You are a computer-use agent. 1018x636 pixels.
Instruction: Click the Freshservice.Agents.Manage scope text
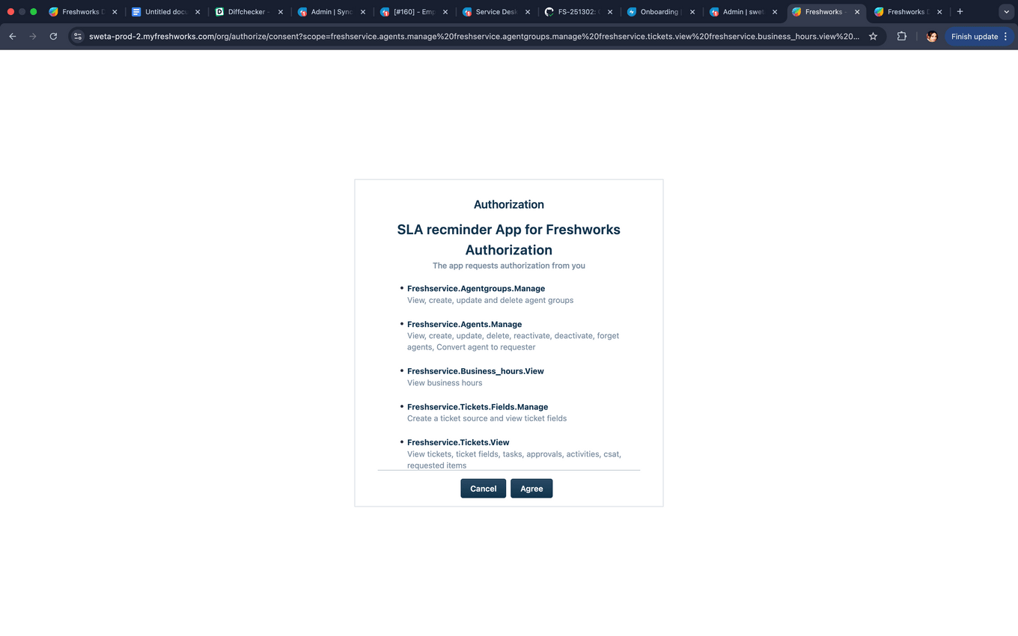[464, 324]
